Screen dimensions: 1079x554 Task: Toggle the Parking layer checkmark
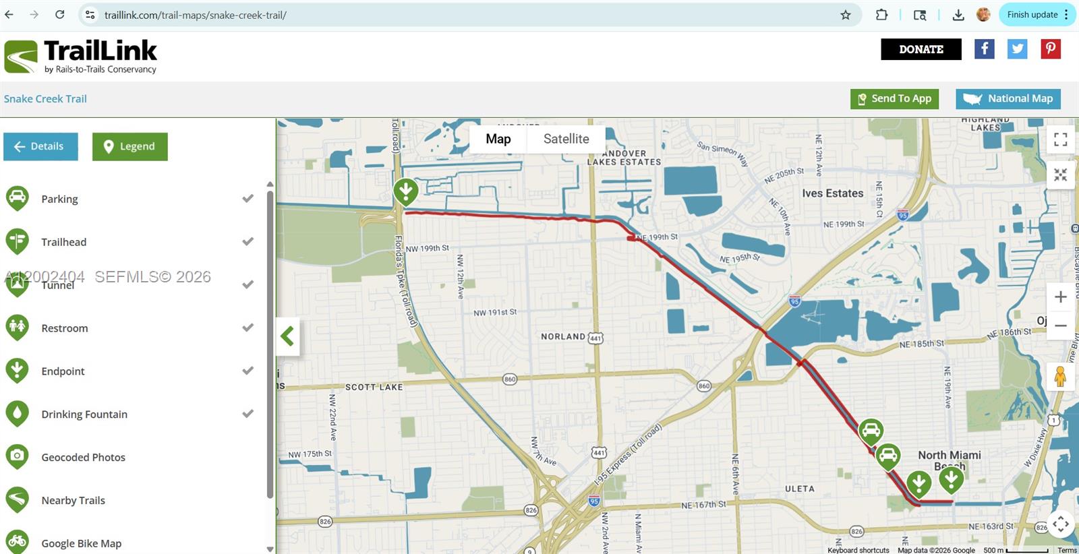(x=247, y=199)
